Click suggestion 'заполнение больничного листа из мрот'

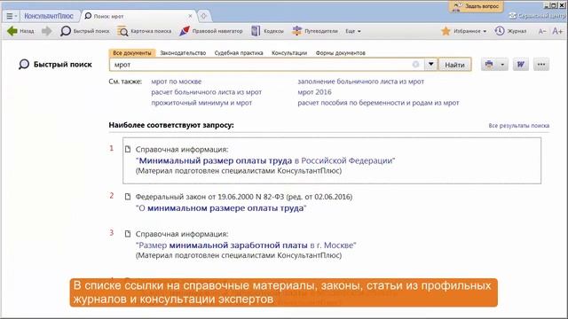[361, 82]
